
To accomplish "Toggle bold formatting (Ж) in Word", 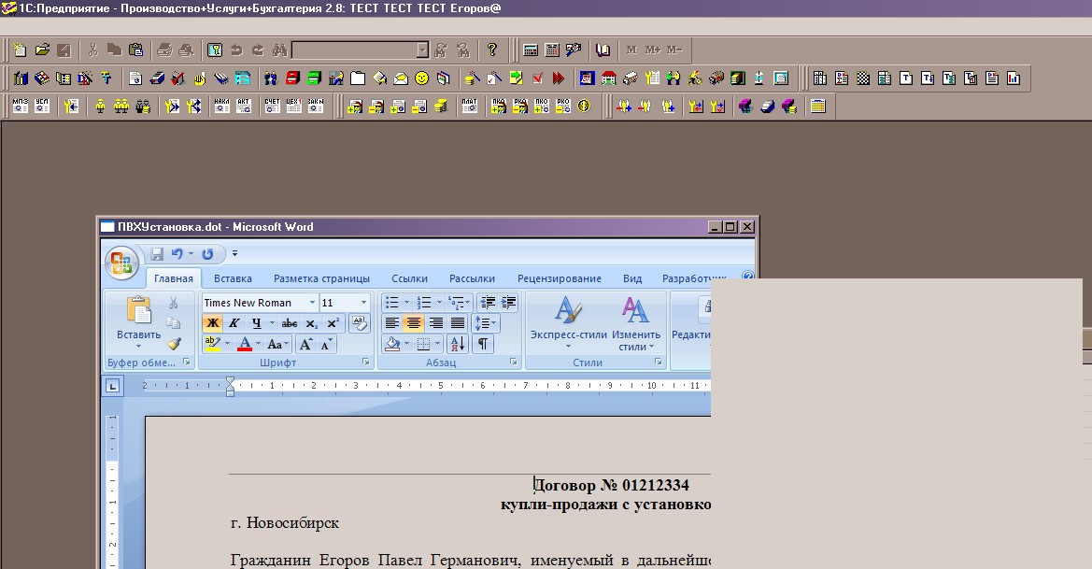I will [212, 323].
